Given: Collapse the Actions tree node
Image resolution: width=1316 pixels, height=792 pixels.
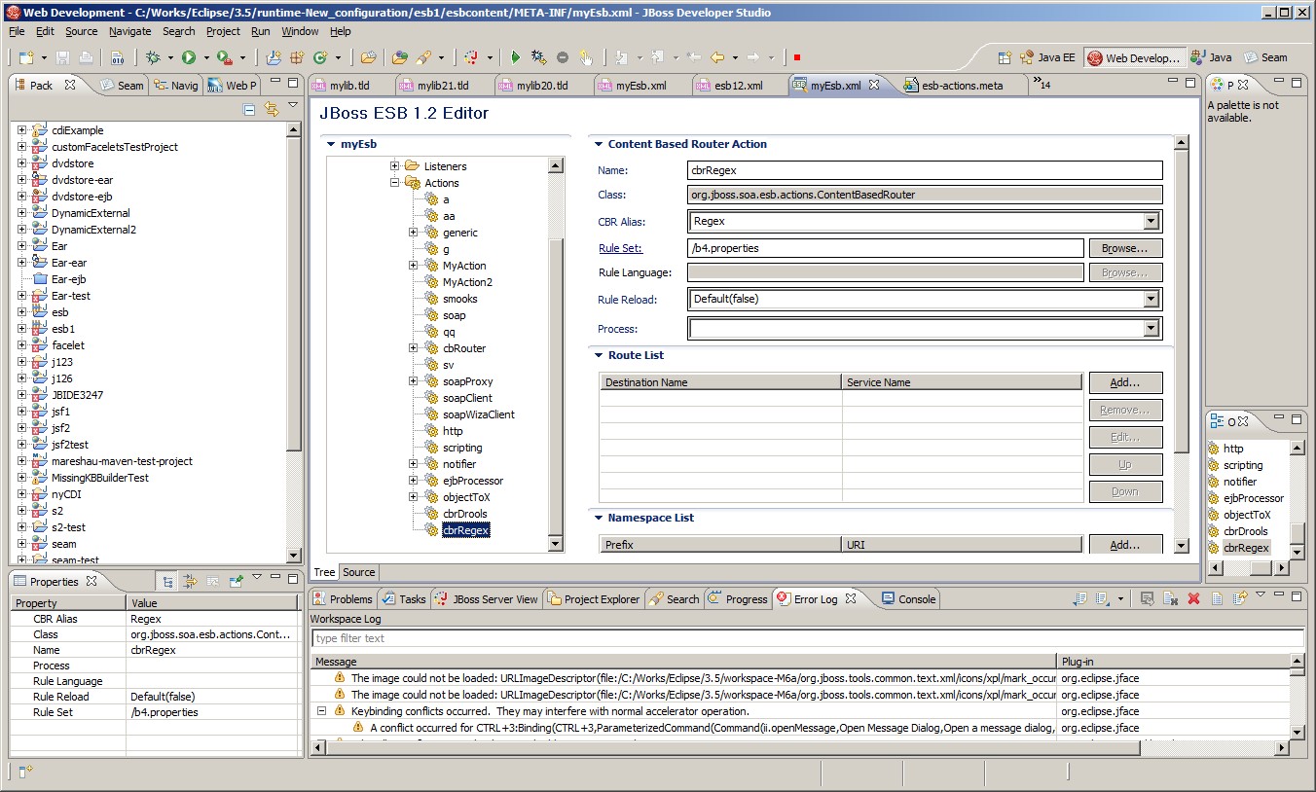Looking at the screenshot, I should 395,183.
